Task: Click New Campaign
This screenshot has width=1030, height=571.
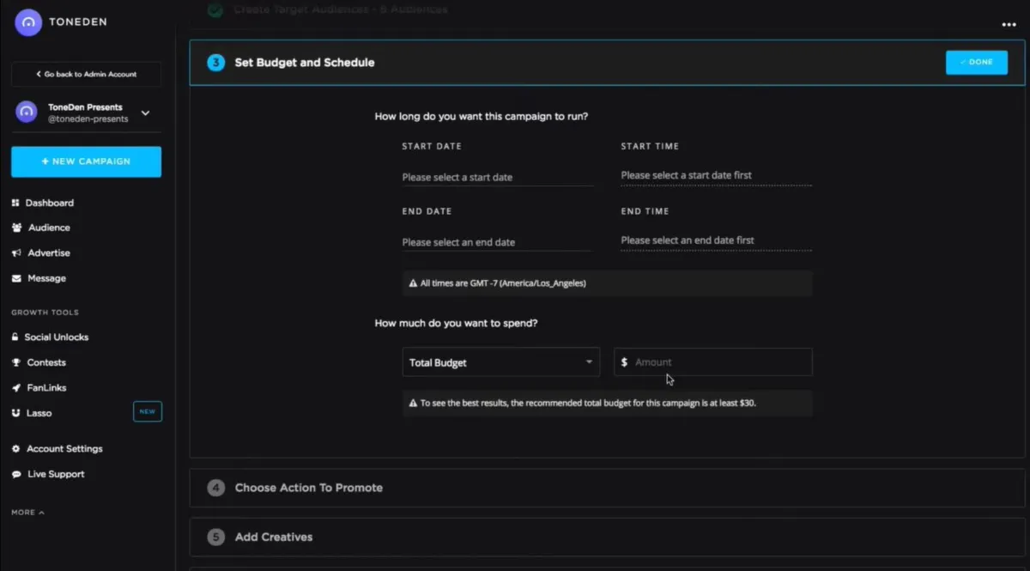Action: [x=86, y=161]
